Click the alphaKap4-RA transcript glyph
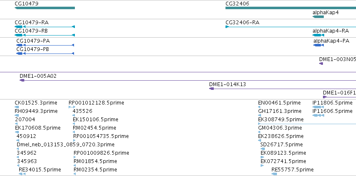Screen dimensions: 356x176 click(x=318, y=35)
